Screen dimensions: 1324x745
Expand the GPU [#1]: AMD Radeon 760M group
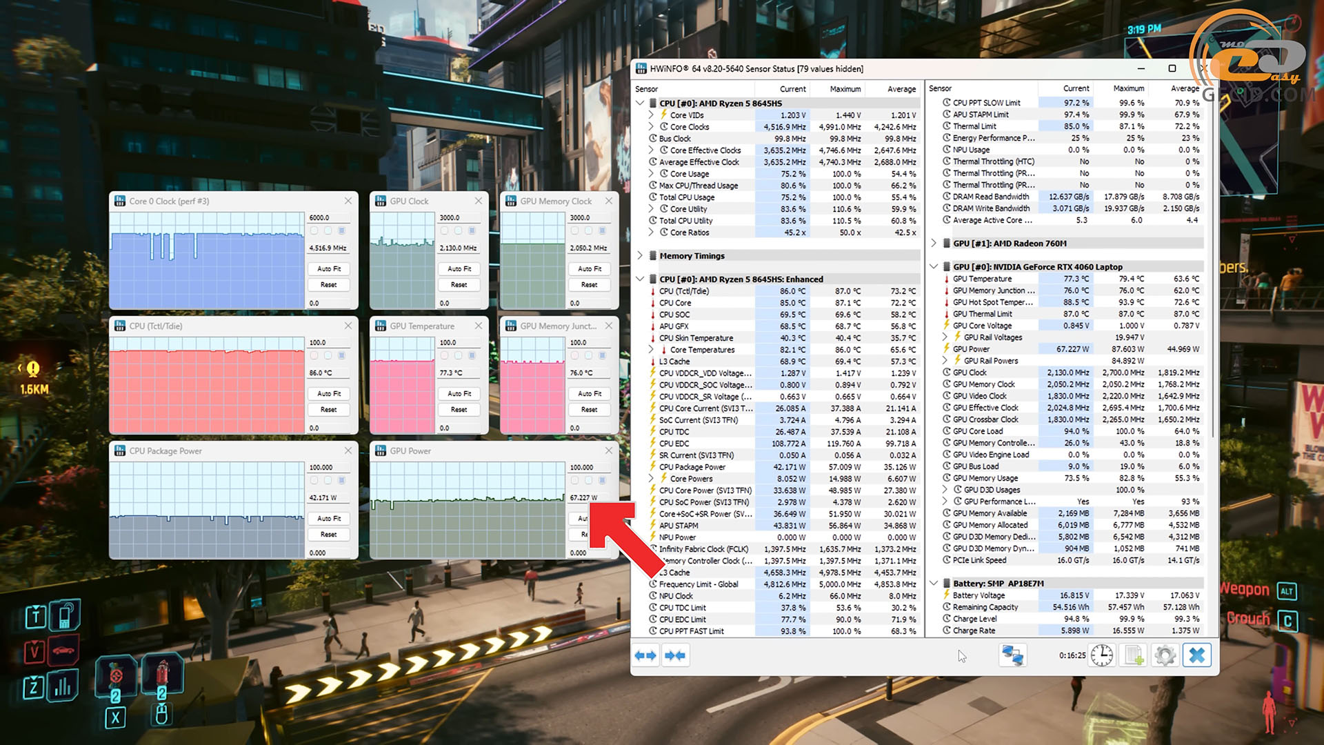934,243
